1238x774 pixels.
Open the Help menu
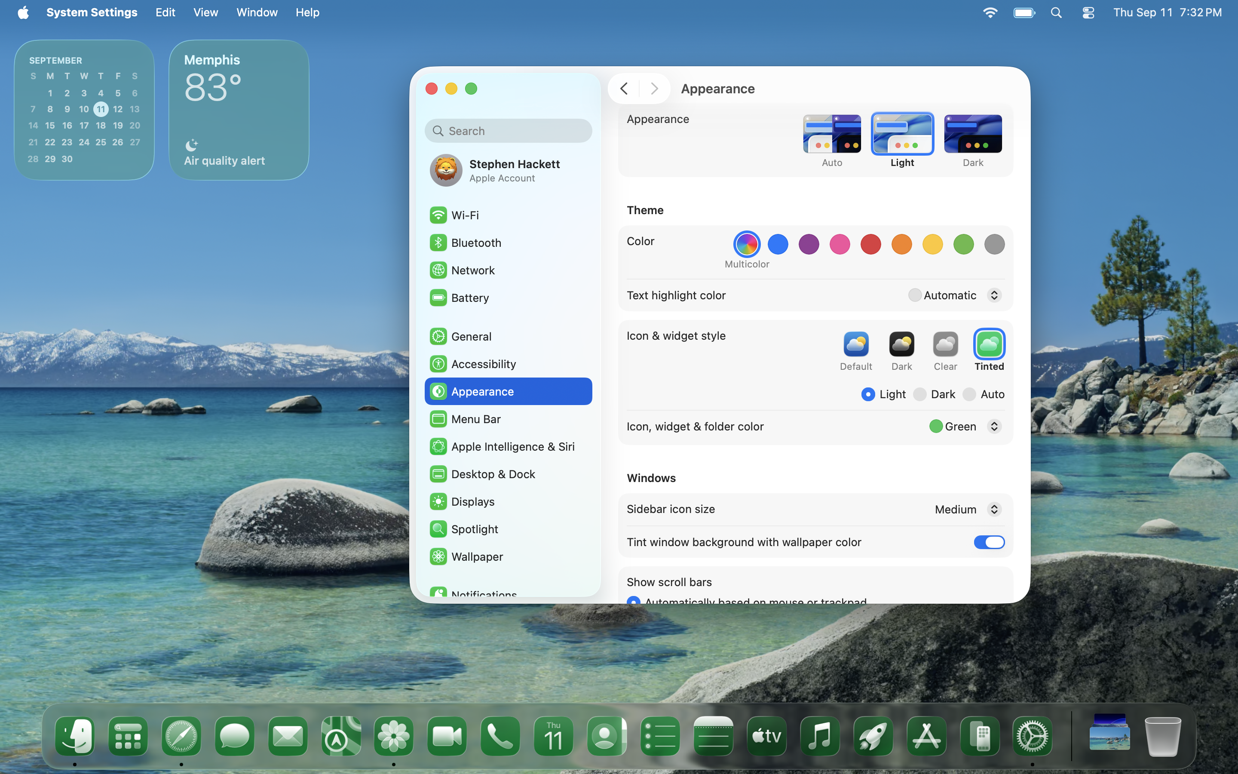click(x=307, y=12)
